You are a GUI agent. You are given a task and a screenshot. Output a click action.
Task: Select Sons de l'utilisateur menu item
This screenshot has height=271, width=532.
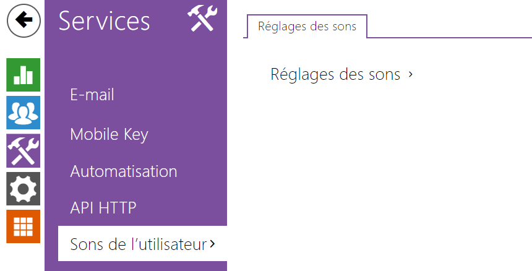142,244
